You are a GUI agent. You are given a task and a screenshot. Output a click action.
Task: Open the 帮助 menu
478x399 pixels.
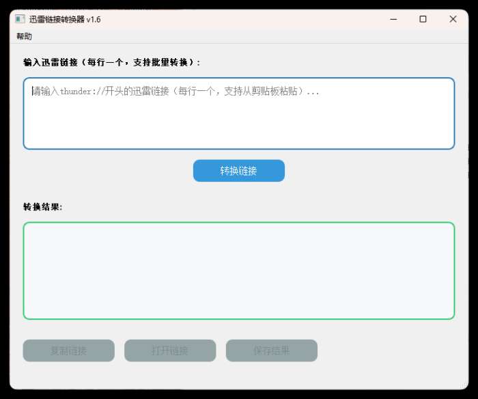(x=24, y=37)
